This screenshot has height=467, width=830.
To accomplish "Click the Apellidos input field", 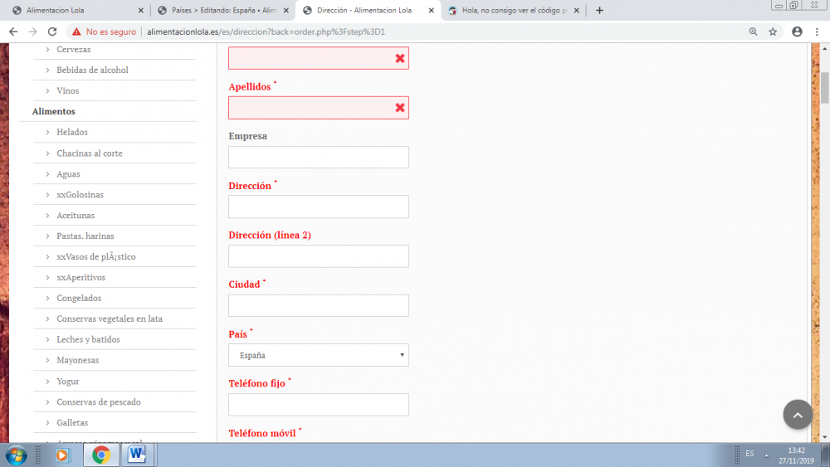I will tap(319, 108).
